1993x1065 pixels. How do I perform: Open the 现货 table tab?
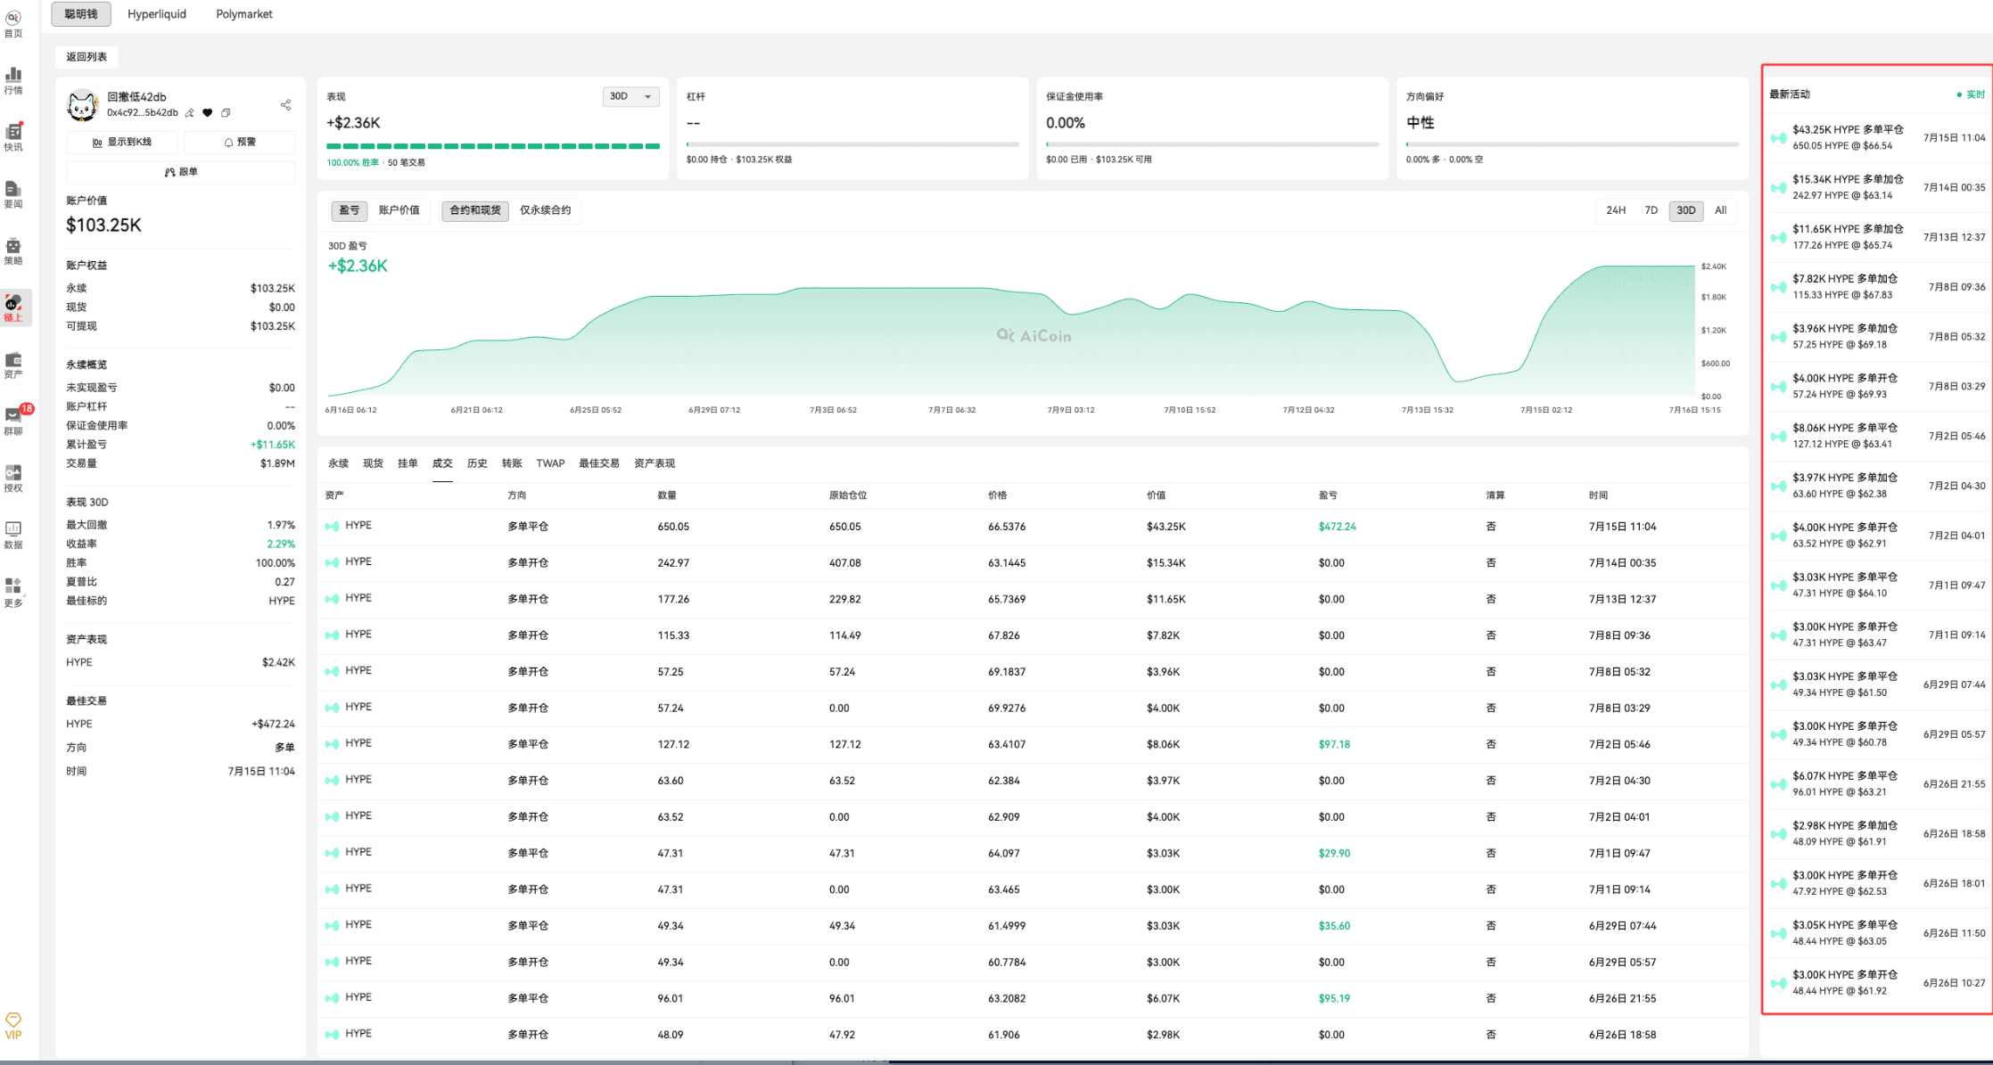point(373,463)
